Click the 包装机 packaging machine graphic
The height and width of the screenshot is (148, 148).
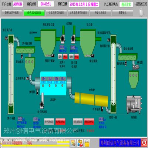click(134, 104)
